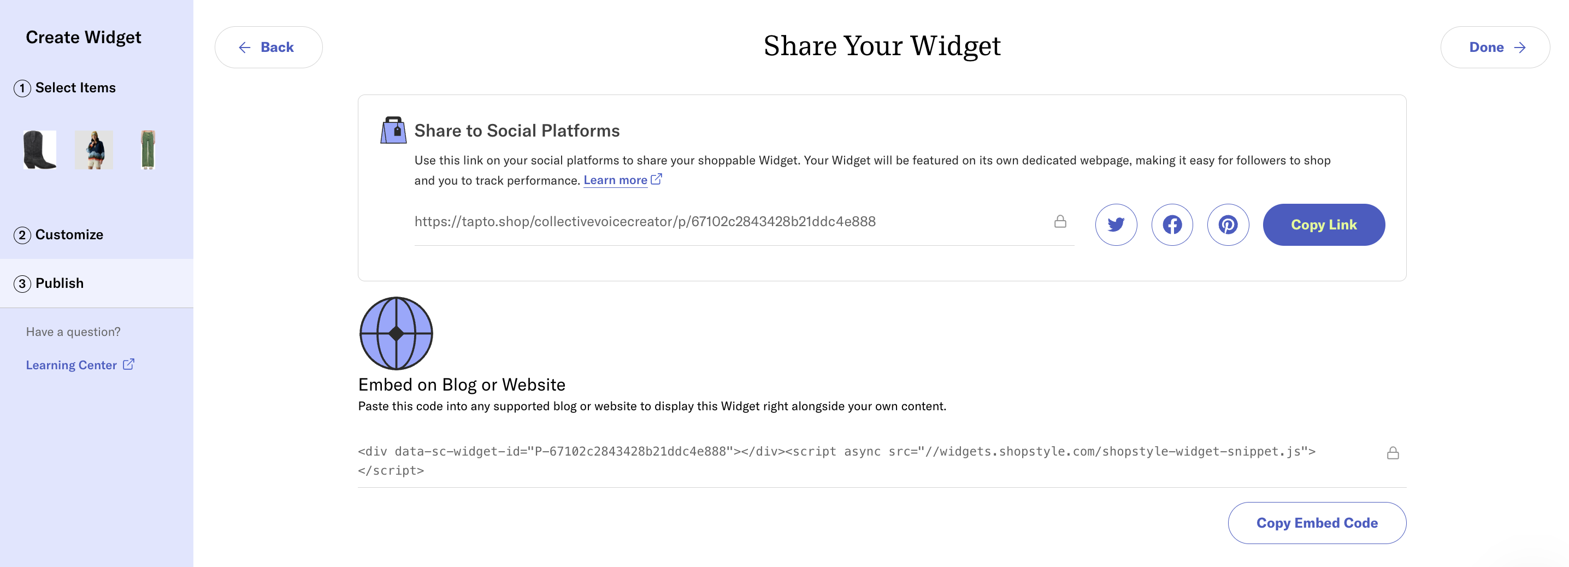
Task: Share widget on Pinterest
Action: (1228, 225)
